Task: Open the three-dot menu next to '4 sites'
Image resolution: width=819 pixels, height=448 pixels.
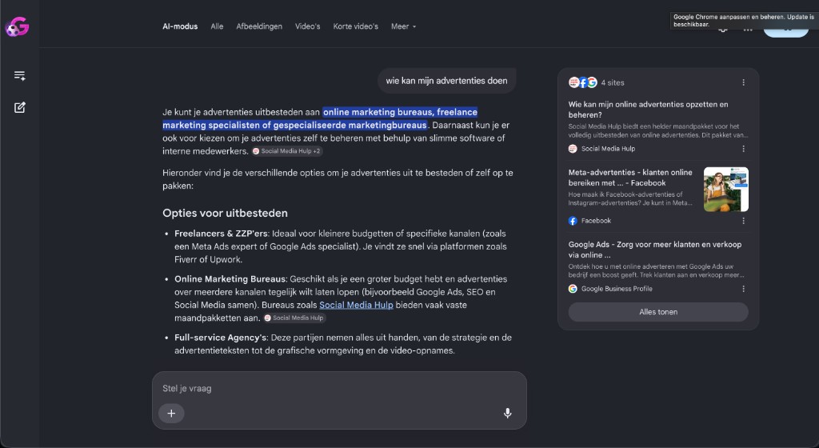Action: pyautogui.click(x=743, y=82)
